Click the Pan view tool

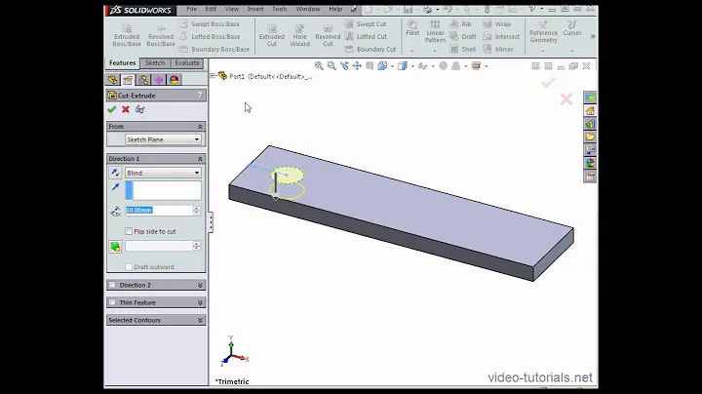point(357,65)
